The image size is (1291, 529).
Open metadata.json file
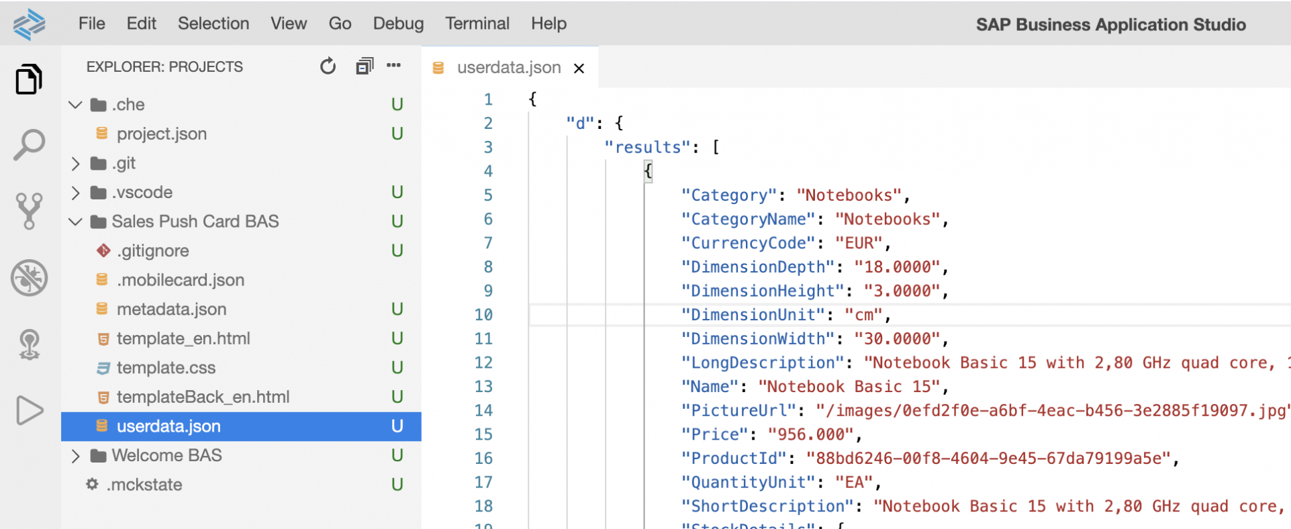[x=172, y=309]
